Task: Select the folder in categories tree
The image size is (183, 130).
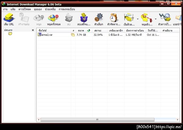Action: (10, 34)
